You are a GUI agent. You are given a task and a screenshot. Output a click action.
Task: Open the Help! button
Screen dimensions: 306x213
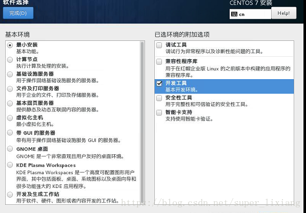pyautogui.click(x=284, y=13)
